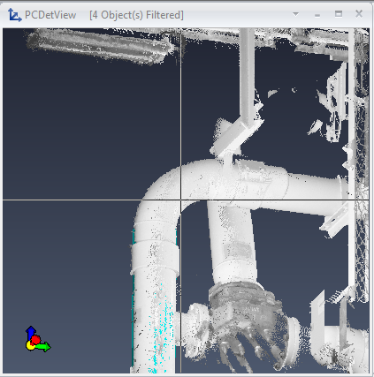Select the green axis arrow on gizmo
The height and width of the screenshot is (377, 374).
tap(43, 347)
